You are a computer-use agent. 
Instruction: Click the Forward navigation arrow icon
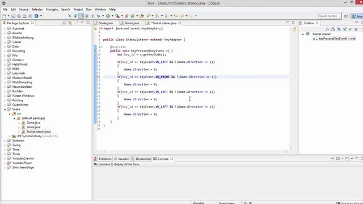click(x=191, y=16)
